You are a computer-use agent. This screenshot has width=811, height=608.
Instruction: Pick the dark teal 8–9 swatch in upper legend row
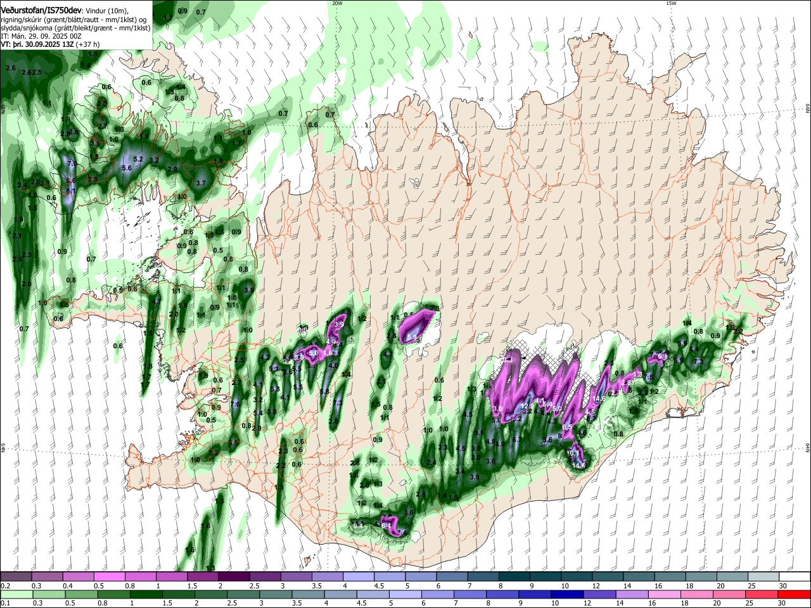(x=514, y=577)
